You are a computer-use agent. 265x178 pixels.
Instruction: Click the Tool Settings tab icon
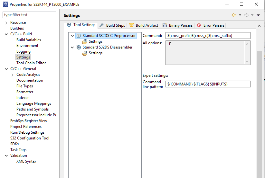(x=69, y=25)
